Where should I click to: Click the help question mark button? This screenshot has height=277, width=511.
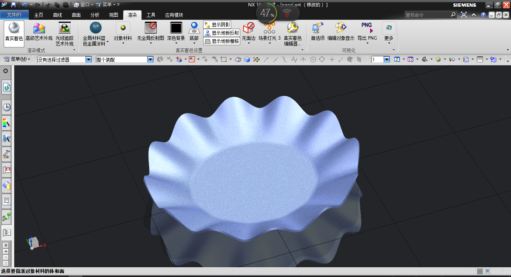pos(483,15)
